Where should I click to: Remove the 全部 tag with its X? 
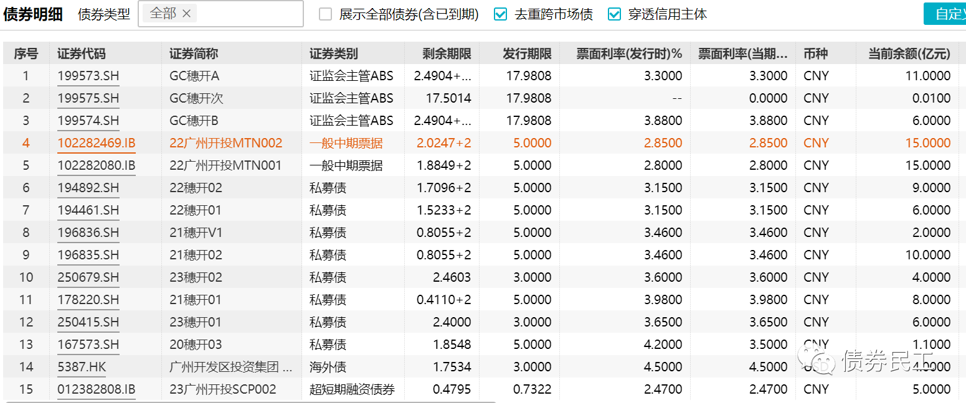click(x=186, y=14)
